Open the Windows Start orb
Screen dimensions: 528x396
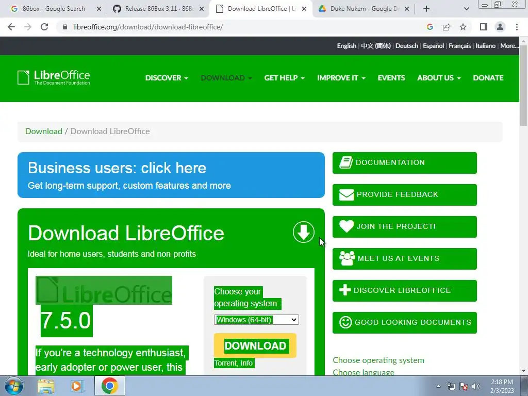click(x=14, y=386)
